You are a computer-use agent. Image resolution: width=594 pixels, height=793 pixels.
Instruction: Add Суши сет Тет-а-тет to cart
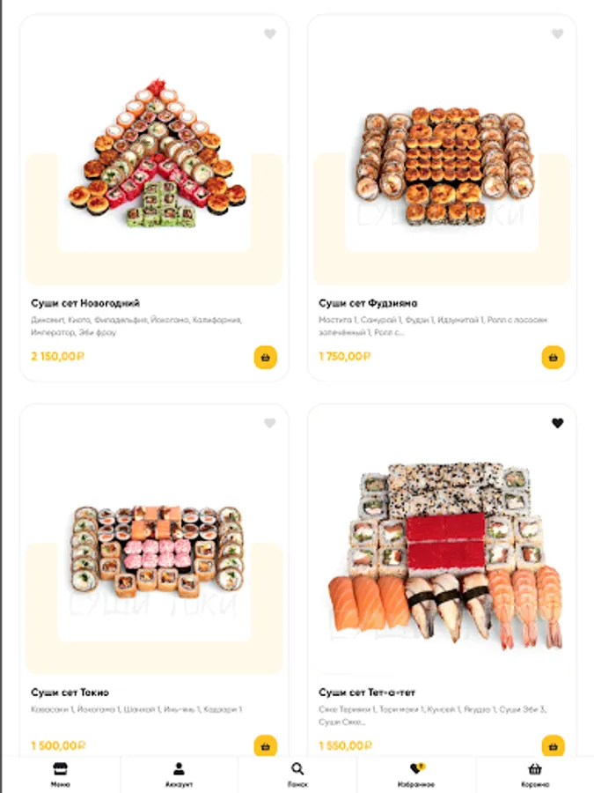554,745
